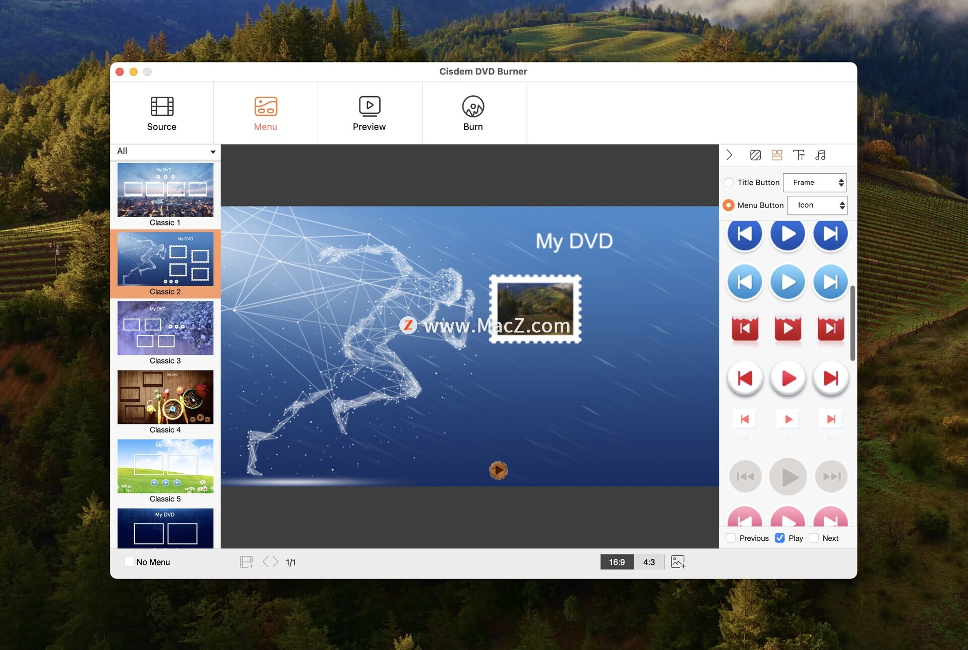The image size is (968, 650).
Task: Open the text settings icon panel
Action: (799, 155)
